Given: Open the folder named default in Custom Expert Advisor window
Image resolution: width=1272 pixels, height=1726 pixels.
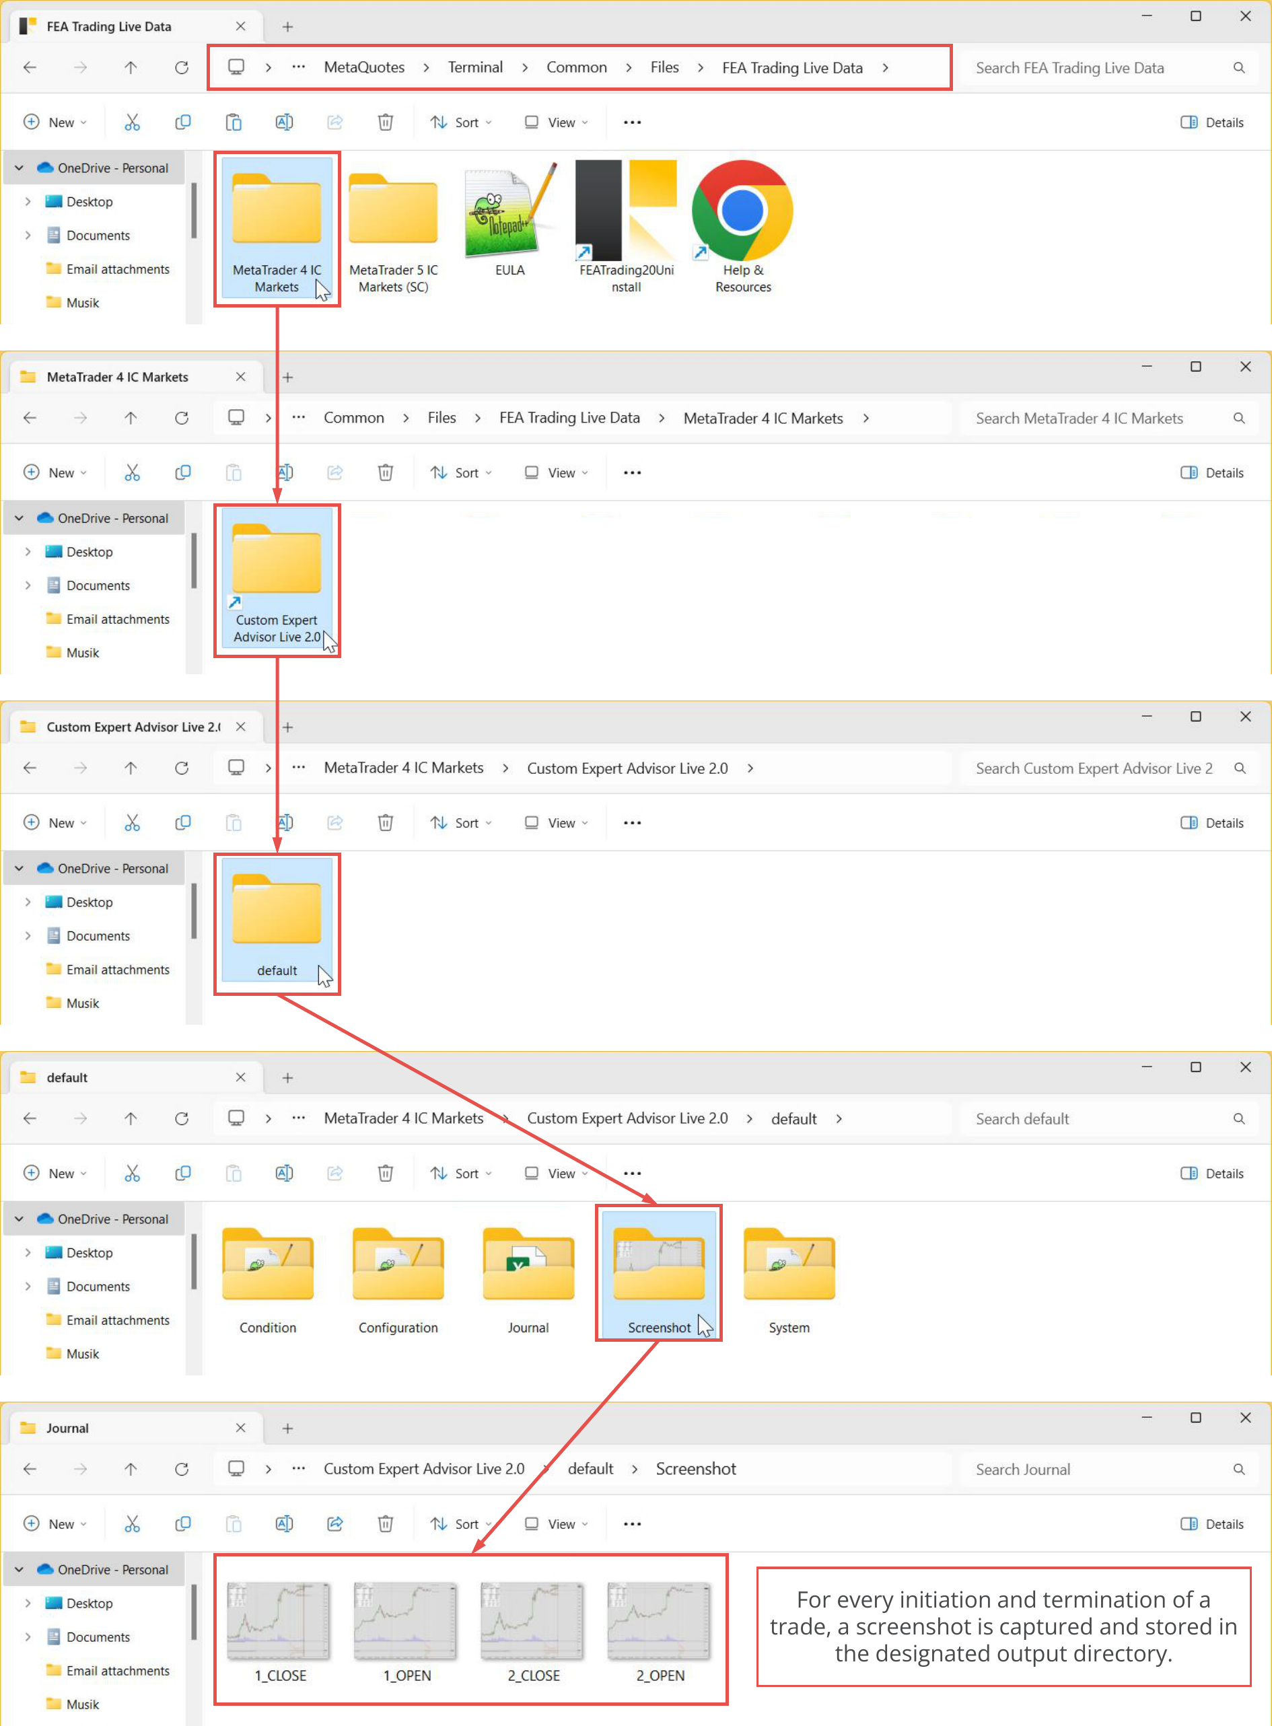Looking at the screenshot, I should [x=277, y=921].
